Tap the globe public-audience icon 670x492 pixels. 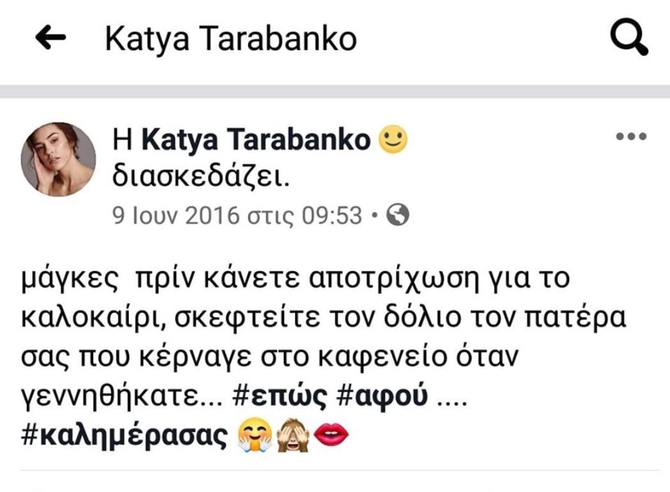397,214
